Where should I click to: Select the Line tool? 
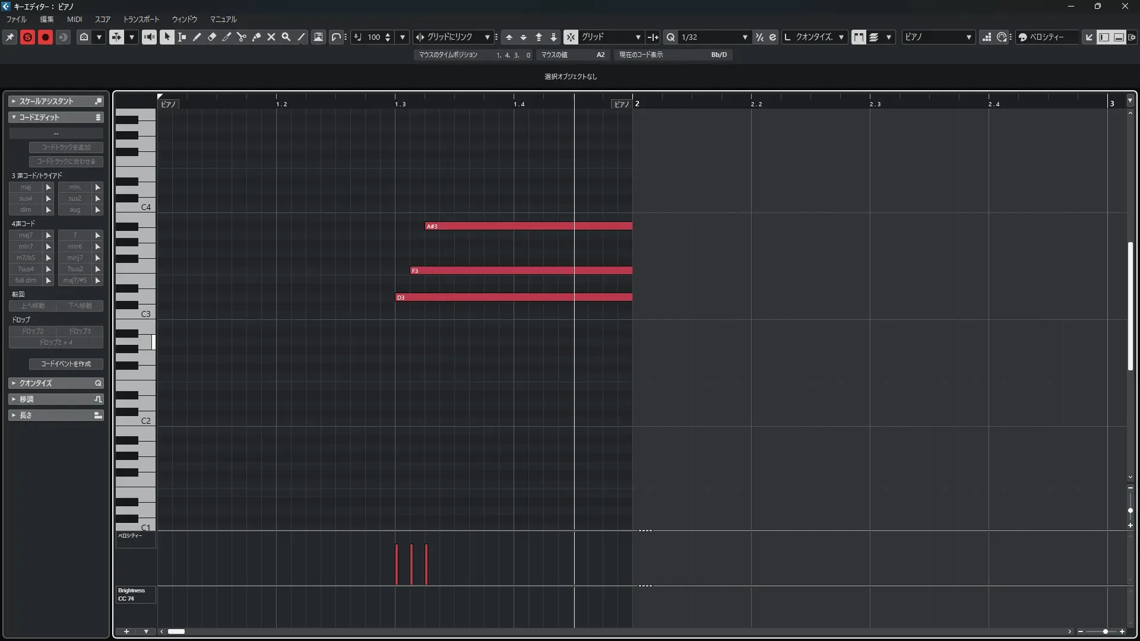301,37
